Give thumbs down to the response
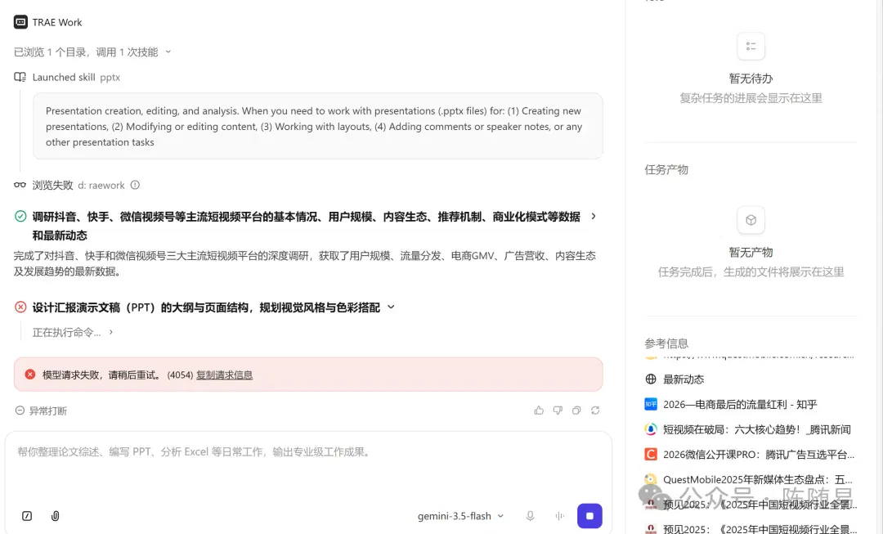Image resolution: width=883 pixels, height=534 pixels. pyautogui.click(x=558, y=411)
